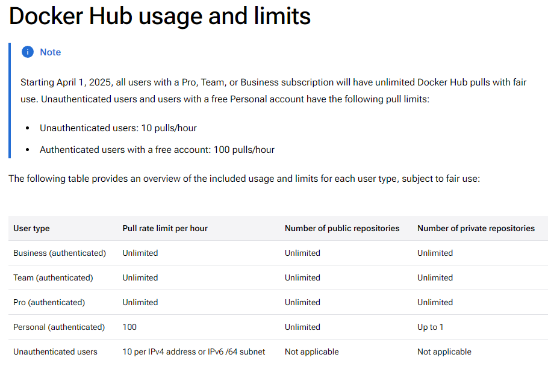Select the "Docker Hub usage and limits" heading

pos(160,16)
